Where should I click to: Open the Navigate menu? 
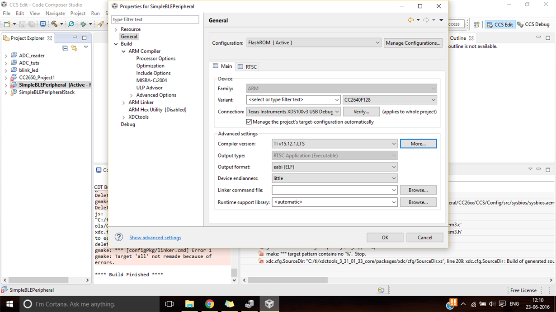click(x=55, y=14)
